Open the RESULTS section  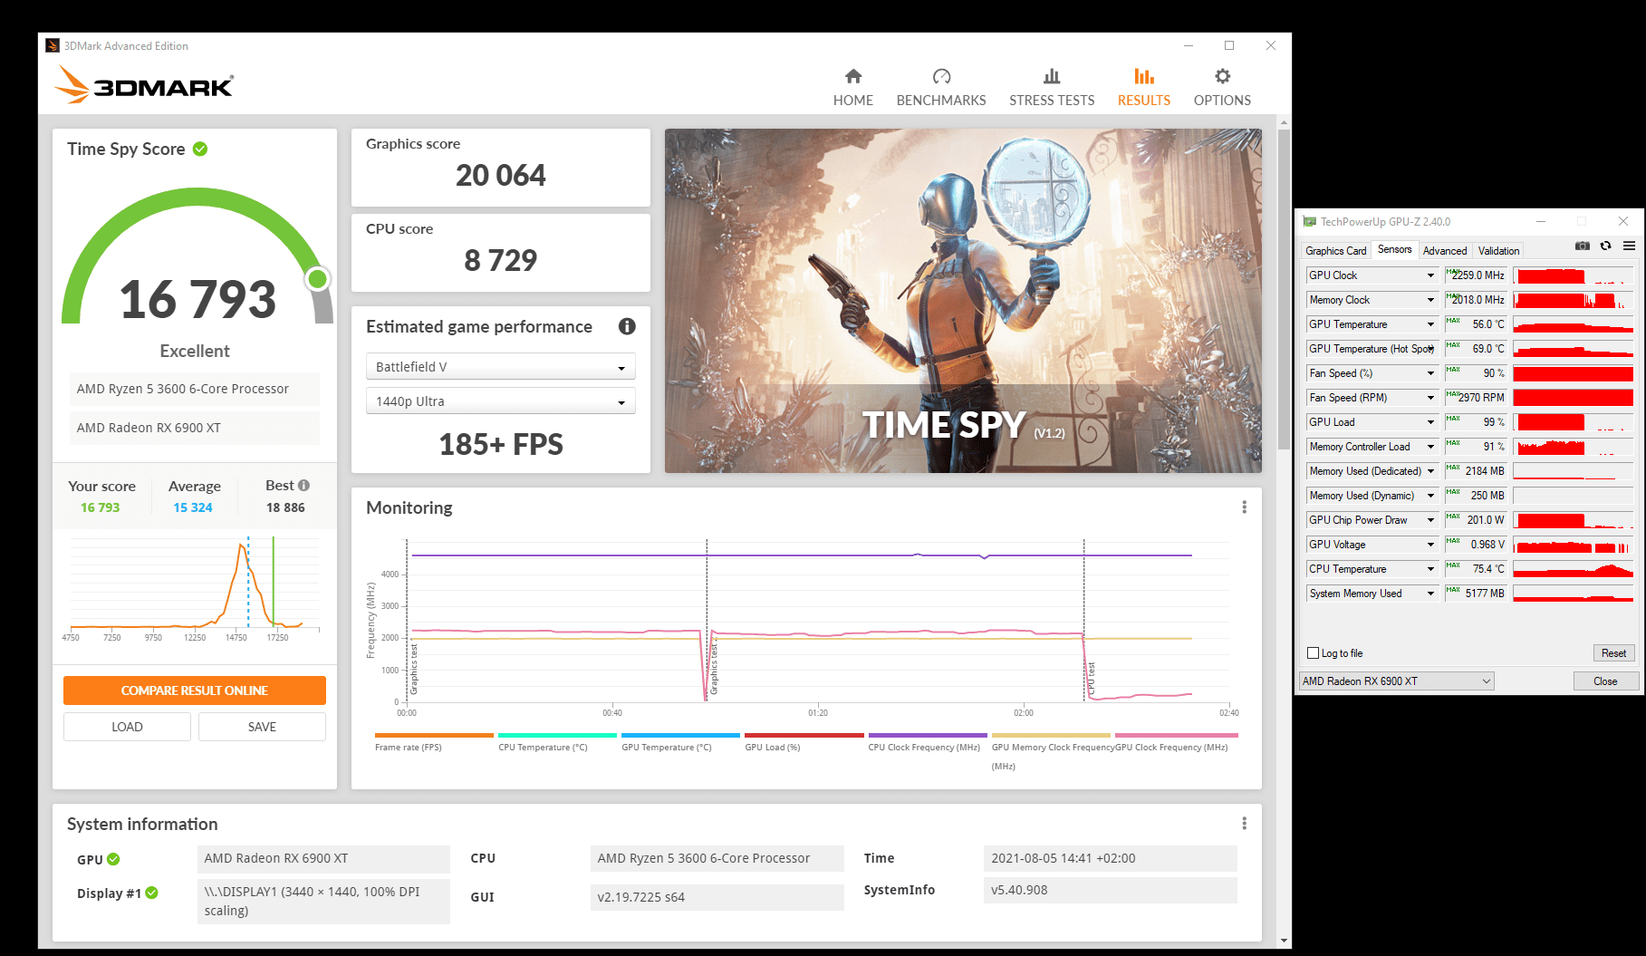click(x=1143, y=88)
